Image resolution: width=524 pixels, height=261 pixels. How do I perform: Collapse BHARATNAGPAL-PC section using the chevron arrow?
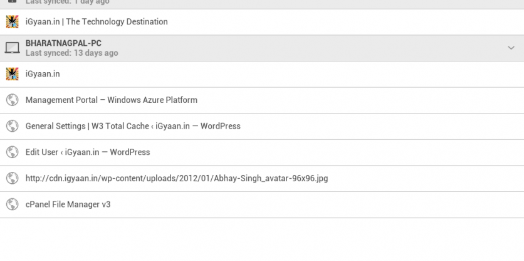click(x=511, y=48)
